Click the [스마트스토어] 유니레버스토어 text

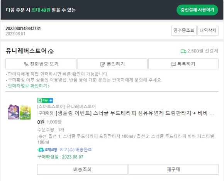tap(66, 107)
